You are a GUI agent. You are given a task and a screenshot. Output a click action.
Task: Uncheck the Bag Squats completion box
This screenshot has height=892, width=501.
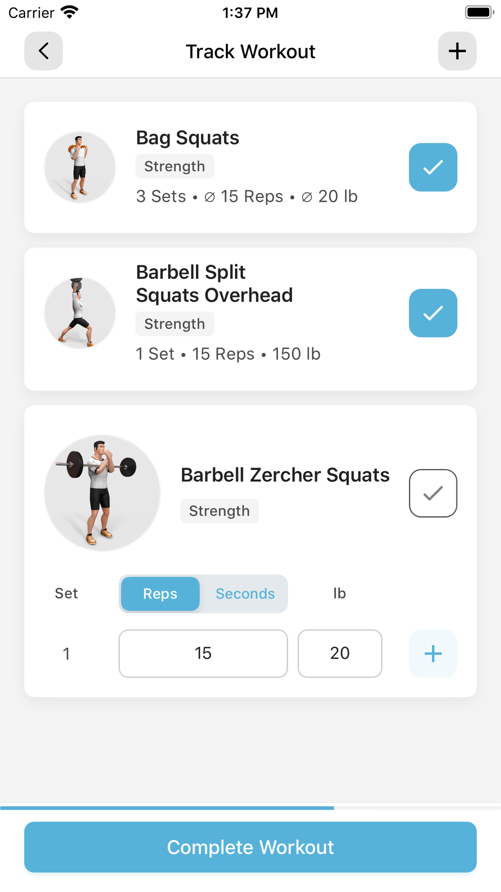tap(433, 167)
